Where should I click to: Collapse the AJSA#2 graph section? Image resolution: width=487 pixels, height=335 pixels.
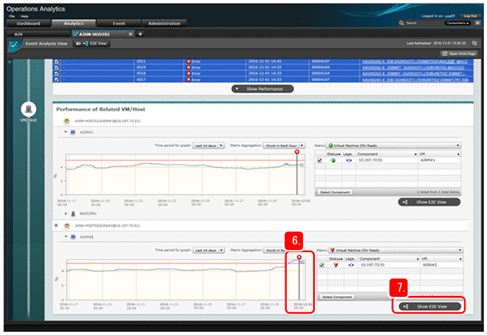[65, 236]
